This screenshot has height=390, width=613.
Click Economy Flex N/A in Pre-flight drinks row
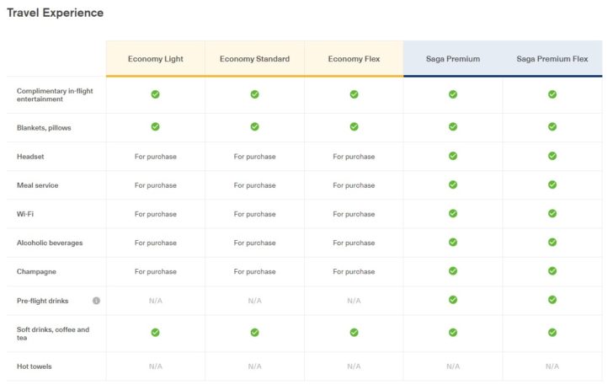coord(354,301)
